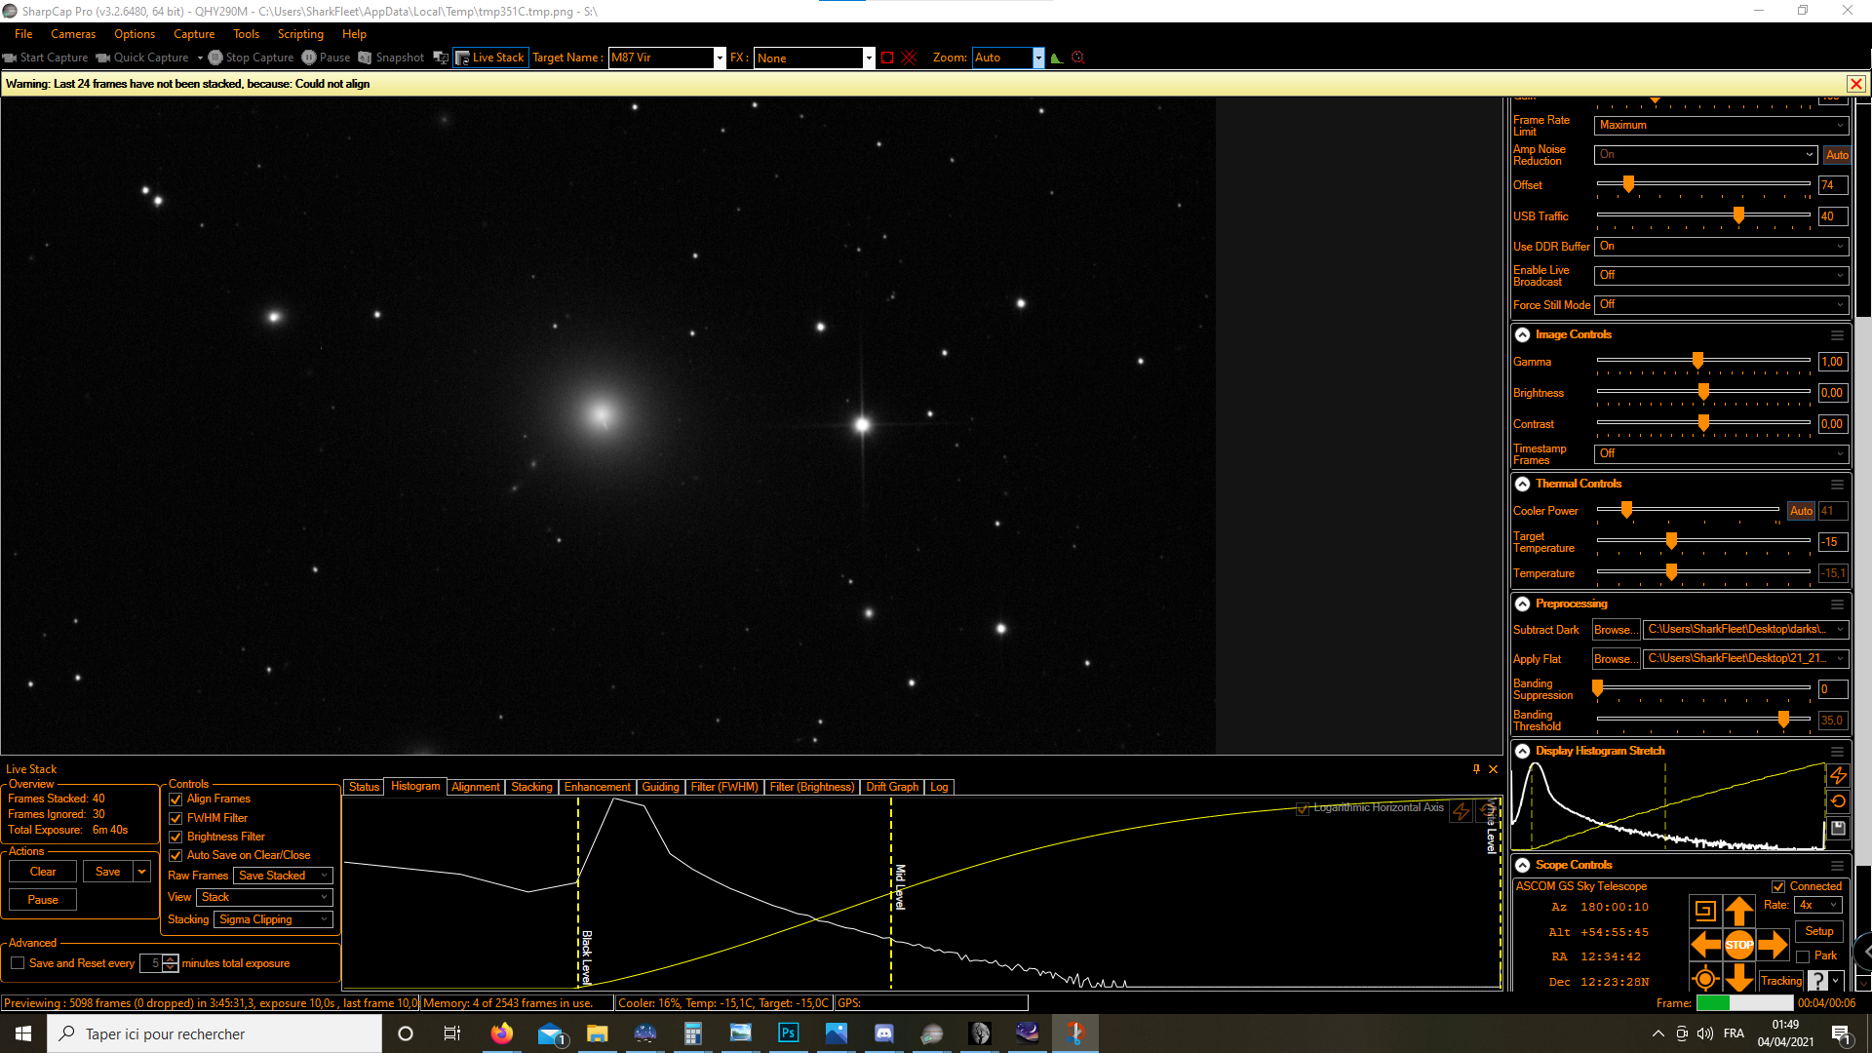Viewport: 1872px width, 1053px height.
Task: Collapse the Thermal Controls section
Action: click(1522, 484)
